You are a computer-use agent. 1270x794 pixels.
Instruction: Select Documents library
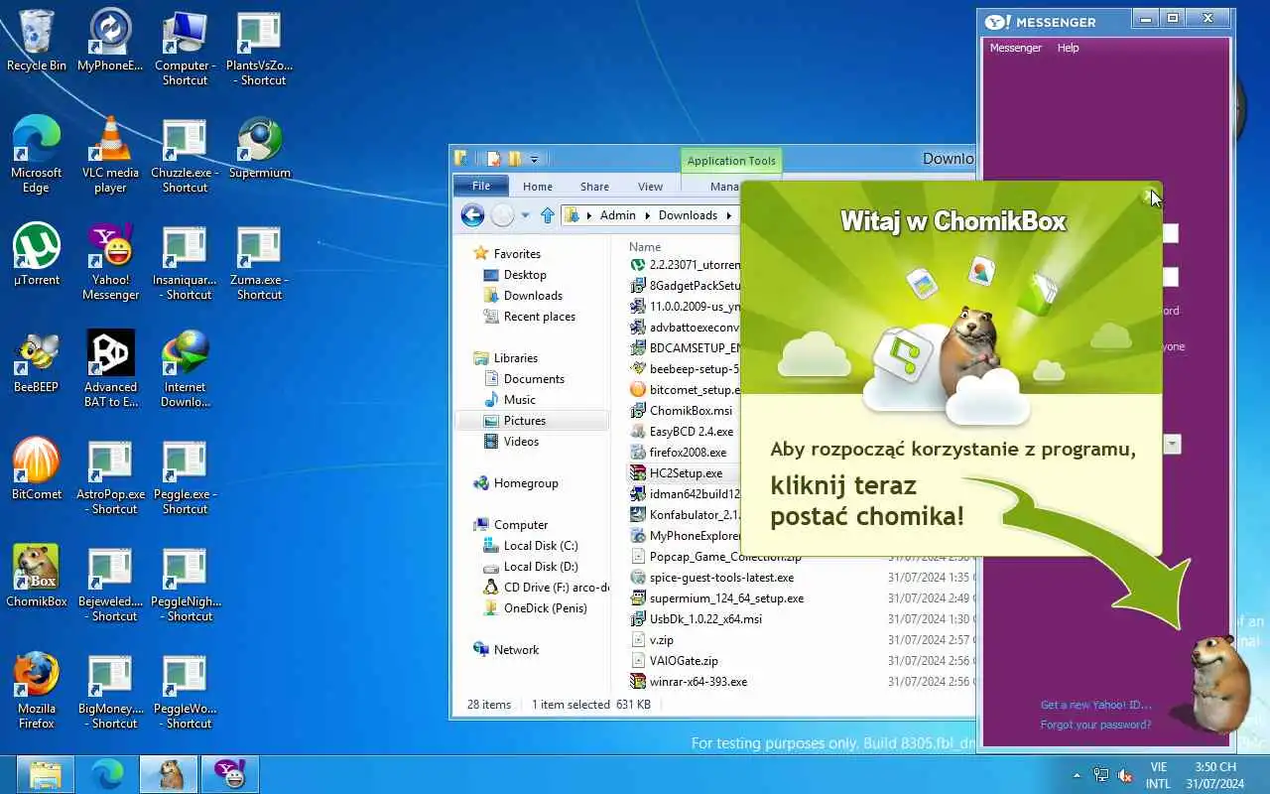click(534, 379)
